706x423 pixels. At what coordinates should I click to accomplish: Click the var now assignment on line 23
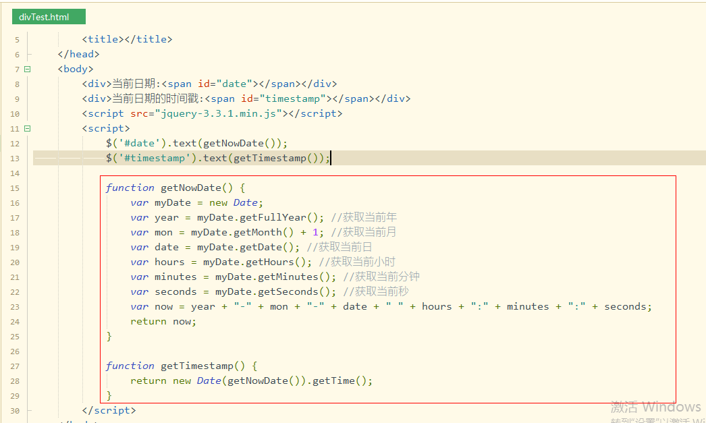click(391, 306)
